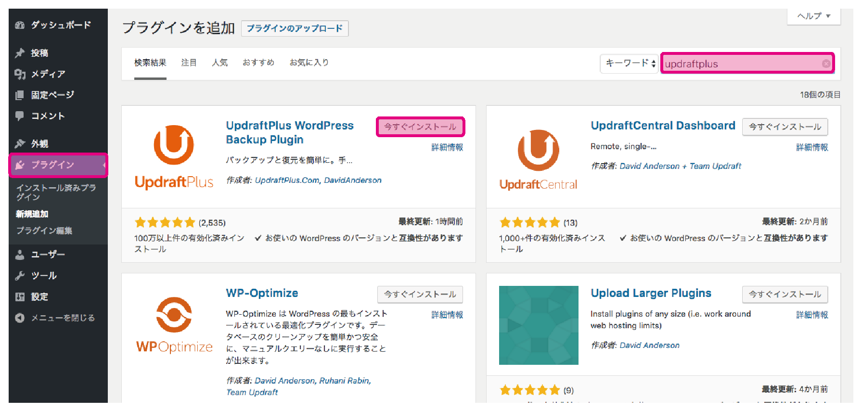The height and width of the screenshot is (411, 862).
Task: Open the キーワード search type dropdown
Action: [630, 64]
